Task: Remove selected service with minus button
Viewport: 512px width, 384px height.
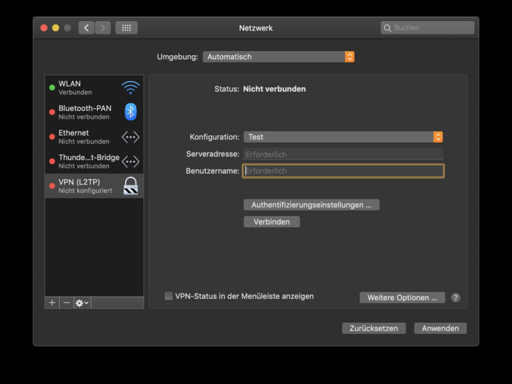Action: tap(66, 303)
